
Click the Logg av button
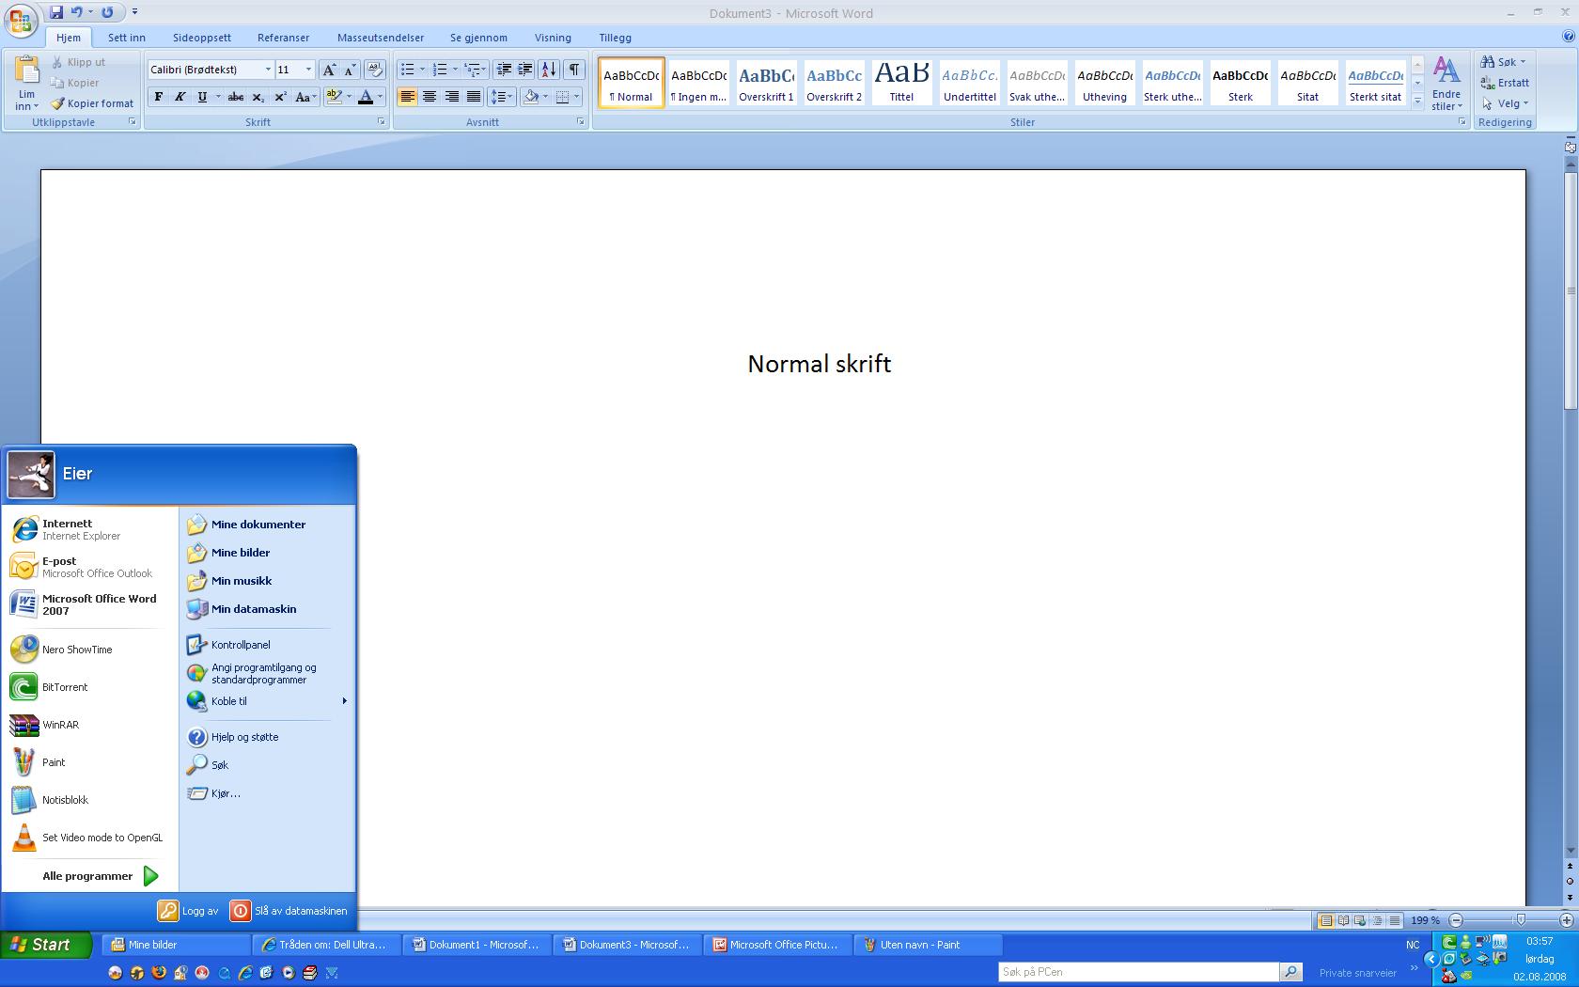point(188,911)
